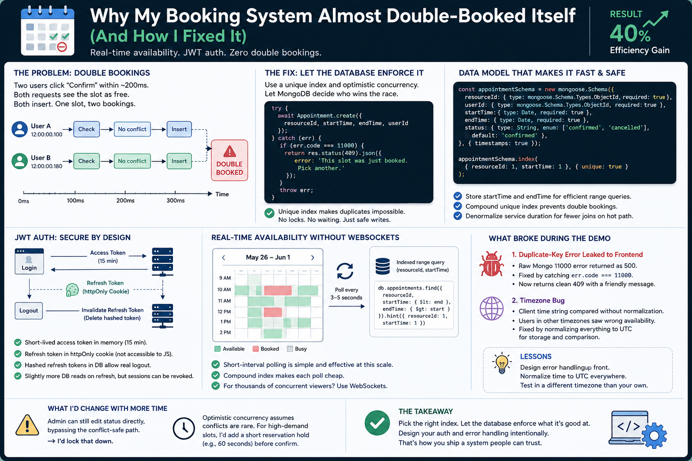Click User A's No conflict step box

pos(132,129)
